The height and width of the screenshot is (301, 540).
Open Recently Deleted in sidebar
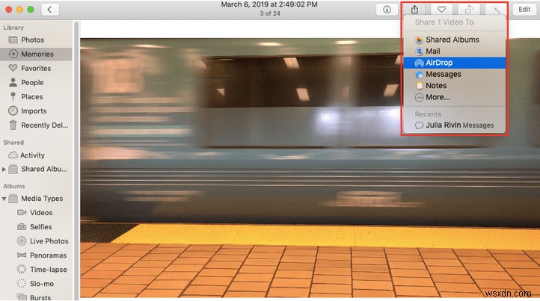36,125
